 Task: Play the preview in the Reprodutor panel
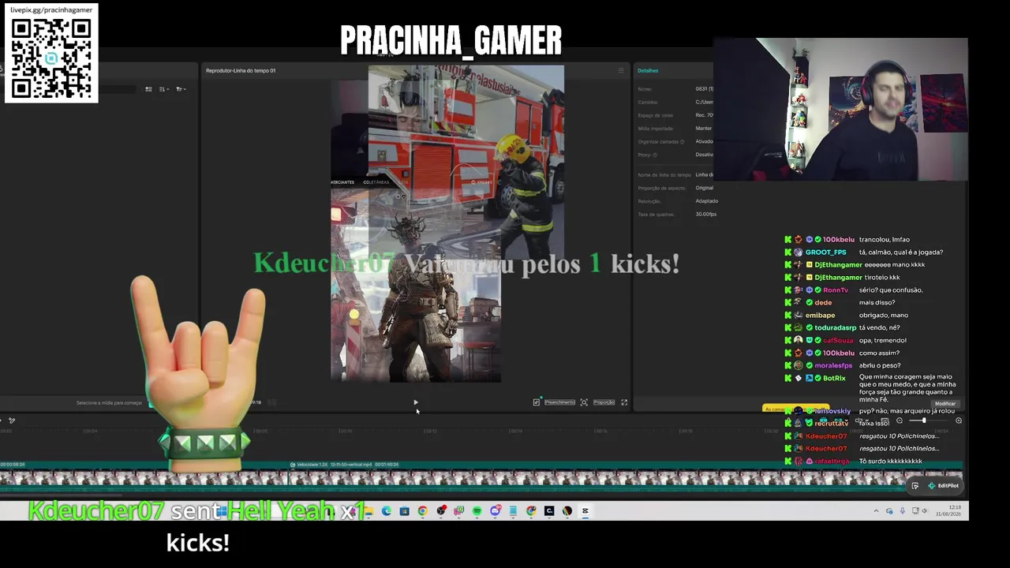click(x=415, y=402)
